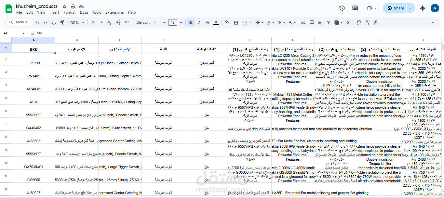
Task: Open the fill color picker
Action: [228, 22]
